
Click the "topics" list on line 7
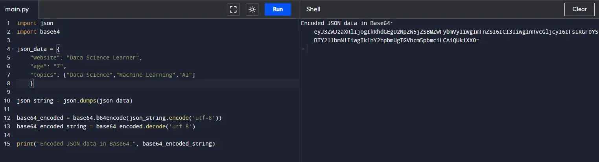click(x=129, y=75)
